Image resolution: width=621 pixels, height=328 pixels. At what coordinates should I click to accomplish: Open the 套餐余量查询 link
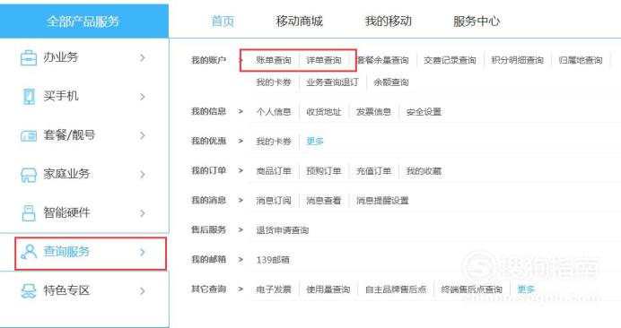tap(382, 60)
